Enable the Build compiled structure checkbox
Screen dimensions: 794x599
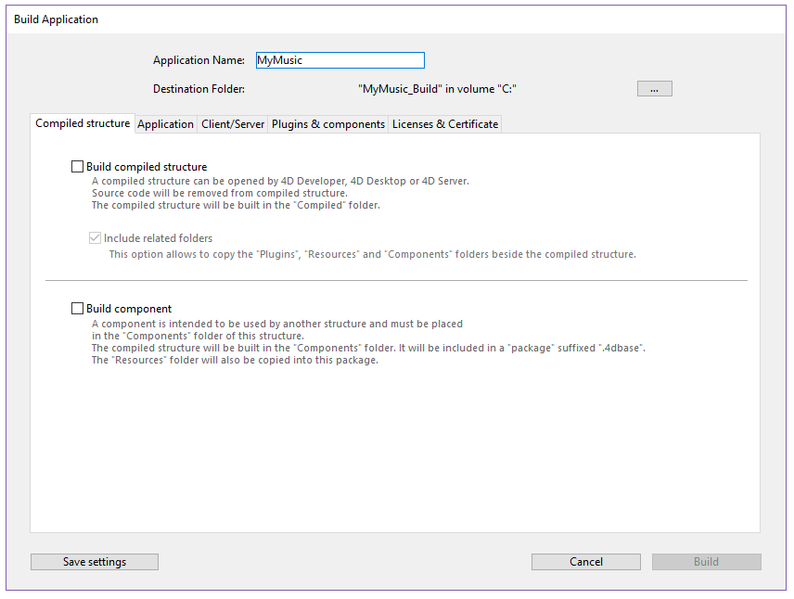point(78,167)
